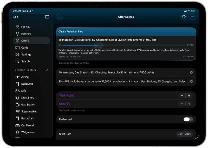Viewport: 208px width, 148px height.
Task: Decrease the Used amount with minus
Action: 182,104
